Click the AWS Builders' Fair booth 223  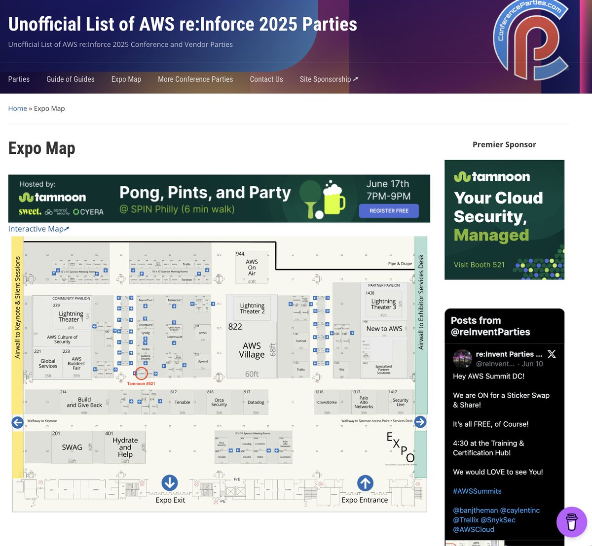[76, 364]
